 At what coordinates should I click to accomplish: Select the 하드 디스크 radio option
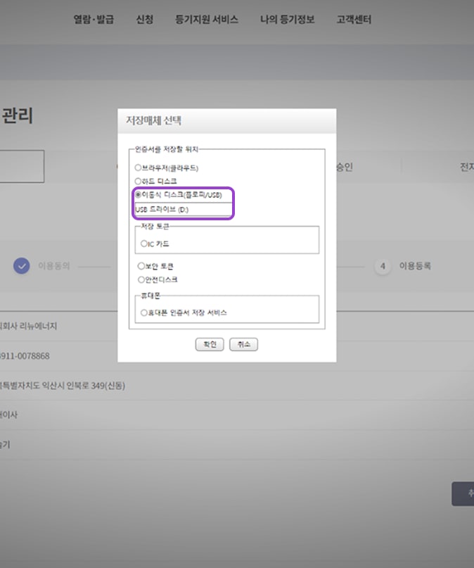pos(138,181)
